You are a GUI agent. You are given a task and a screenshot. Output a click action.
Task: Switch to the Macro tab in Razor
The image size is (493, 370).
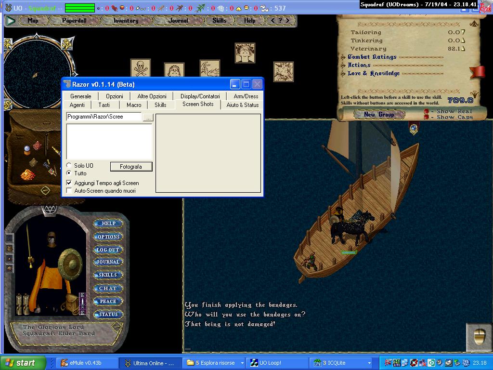[x=134, y=105]
